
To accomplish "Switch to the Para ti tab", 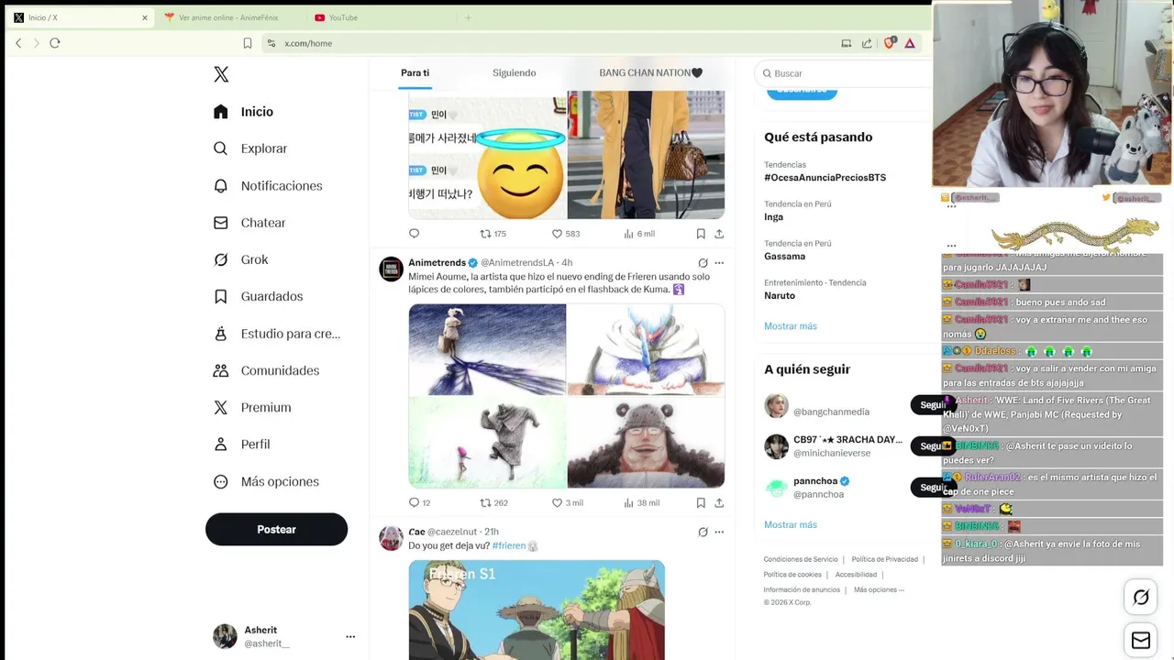I will (x=415, y=72).
